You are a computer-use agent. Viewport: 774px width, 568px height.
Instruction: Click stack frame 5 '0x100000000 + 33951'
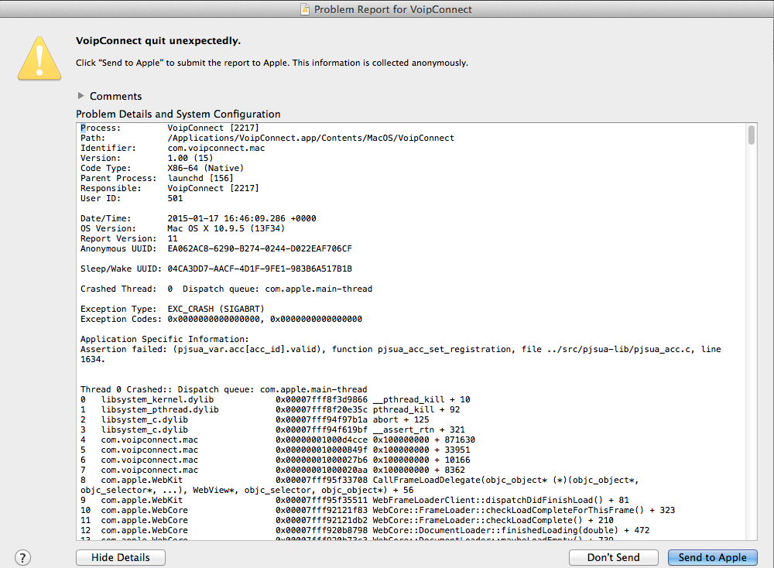[275, 450]
